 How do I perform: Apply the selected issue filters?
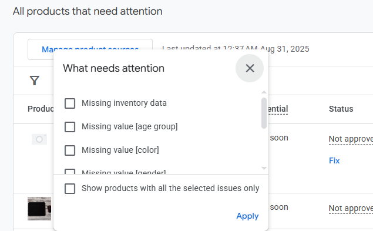pyautogui.click(x=247, y=216)
